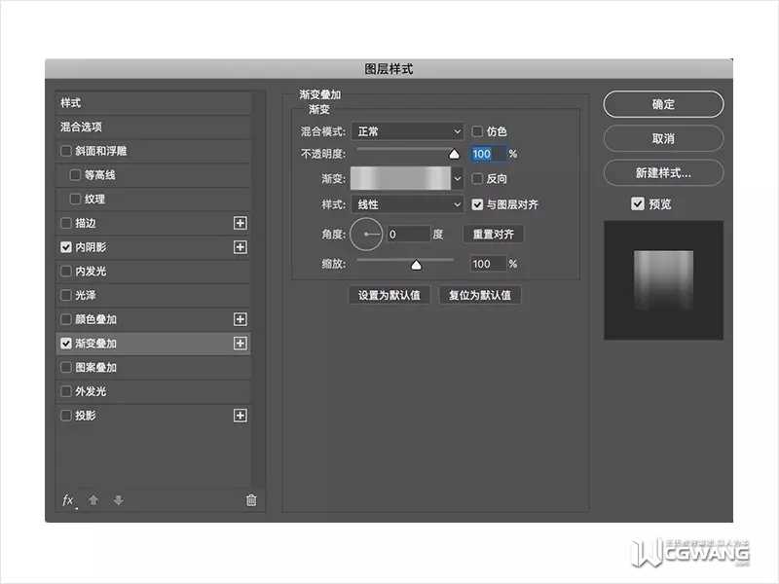Enable the 颜色叠加 checkbox
The image size is (779, 584).
(x=66, y=319)
